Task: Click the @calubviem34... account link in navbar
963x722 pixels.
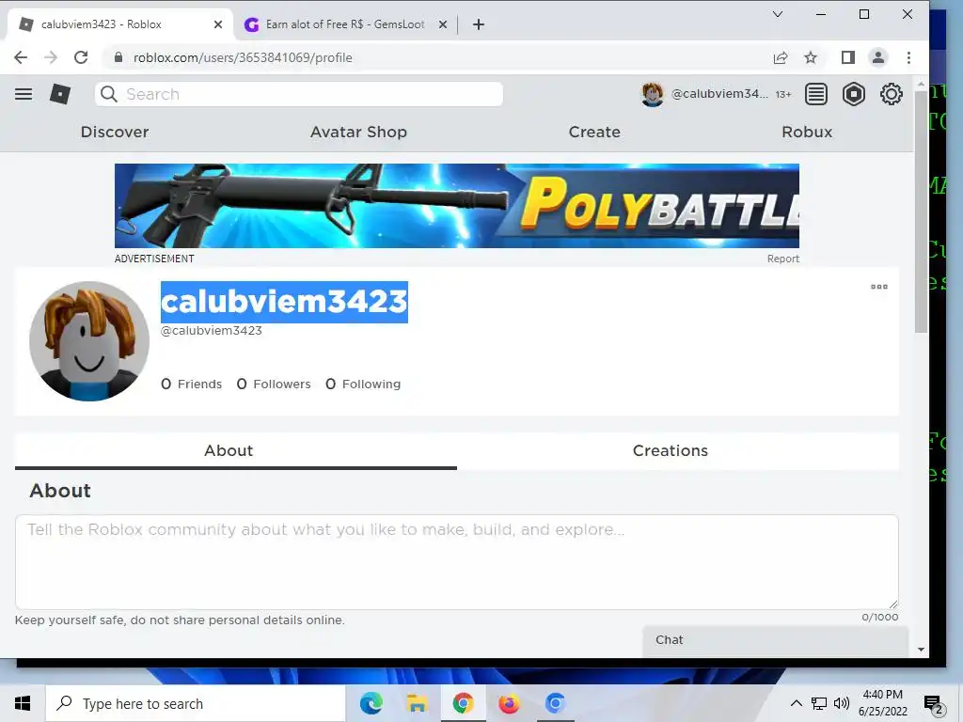Action: click(x=719, y=94)
